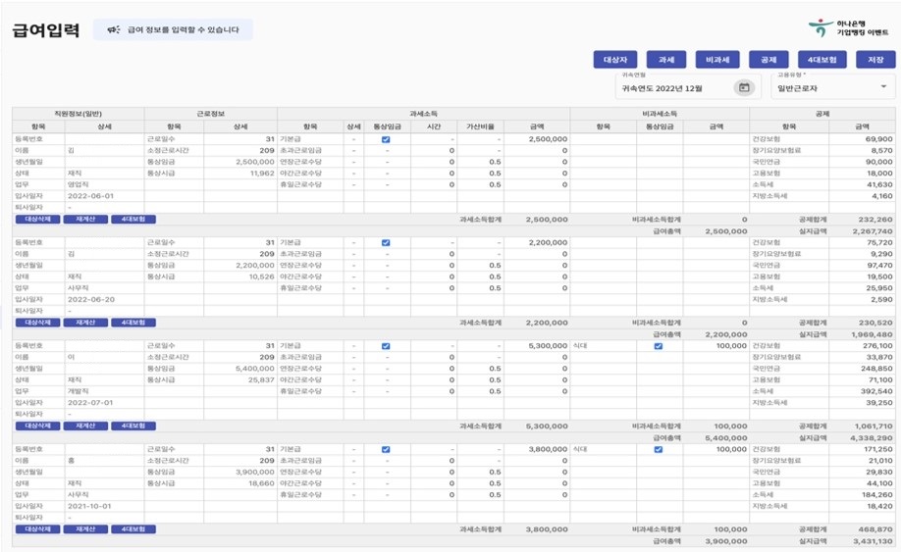Click the megaphone announcement icon

coord(113,30)
